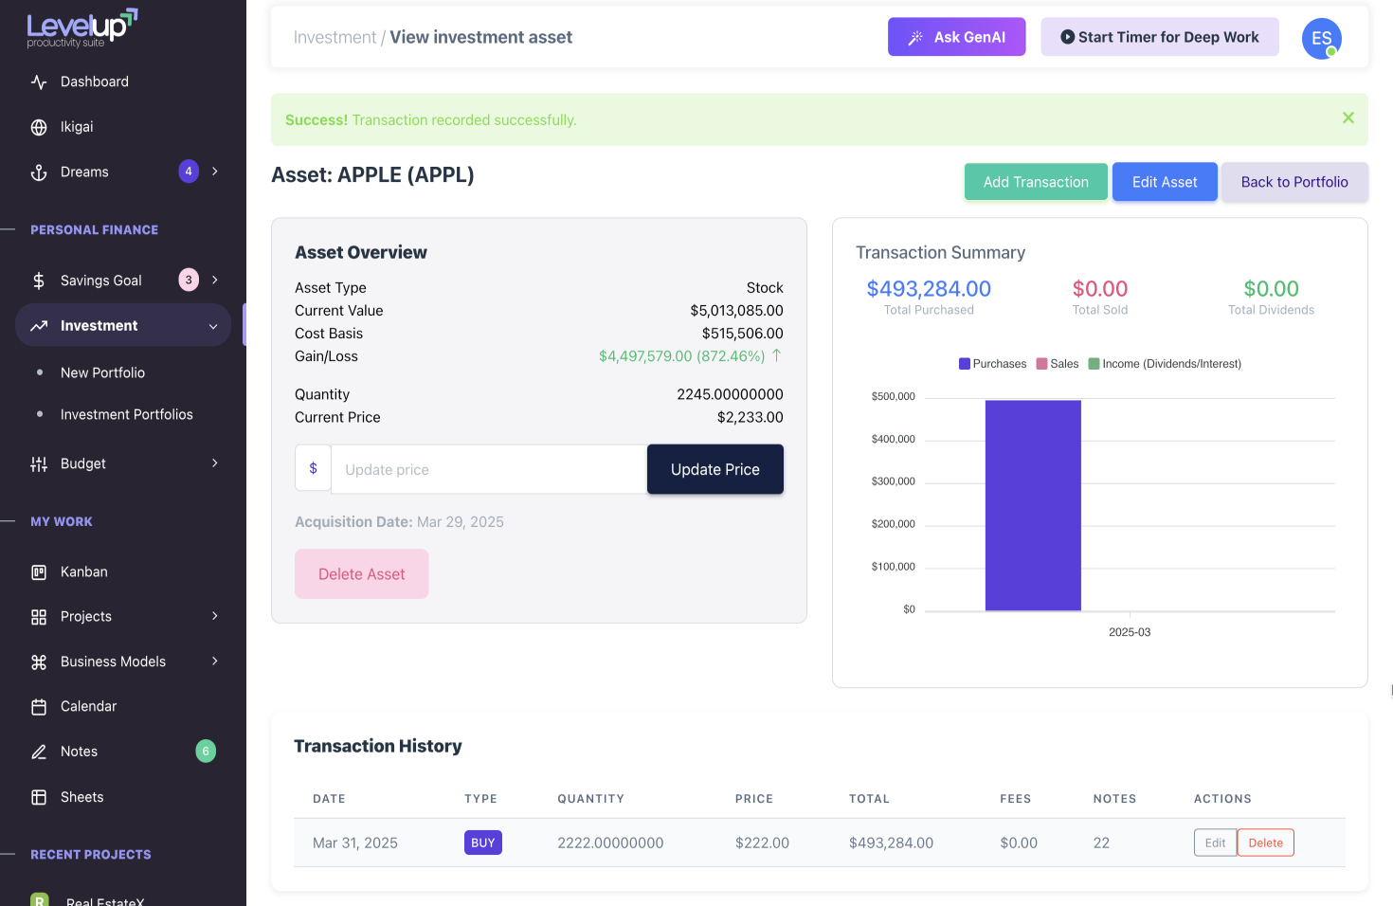Viewport: 1393px width, 906px height.
Task: Expand the Business Models submenu chevron
Action: (x=215, y=661)
